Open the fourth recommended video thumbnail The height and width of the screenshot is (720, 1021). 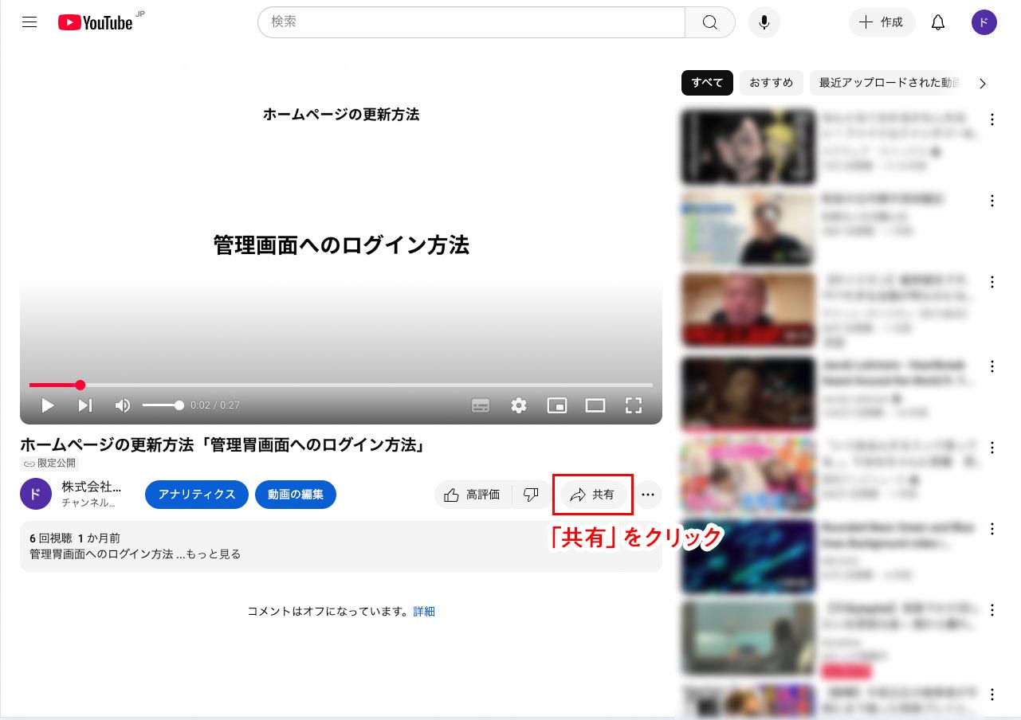[748, 393]
